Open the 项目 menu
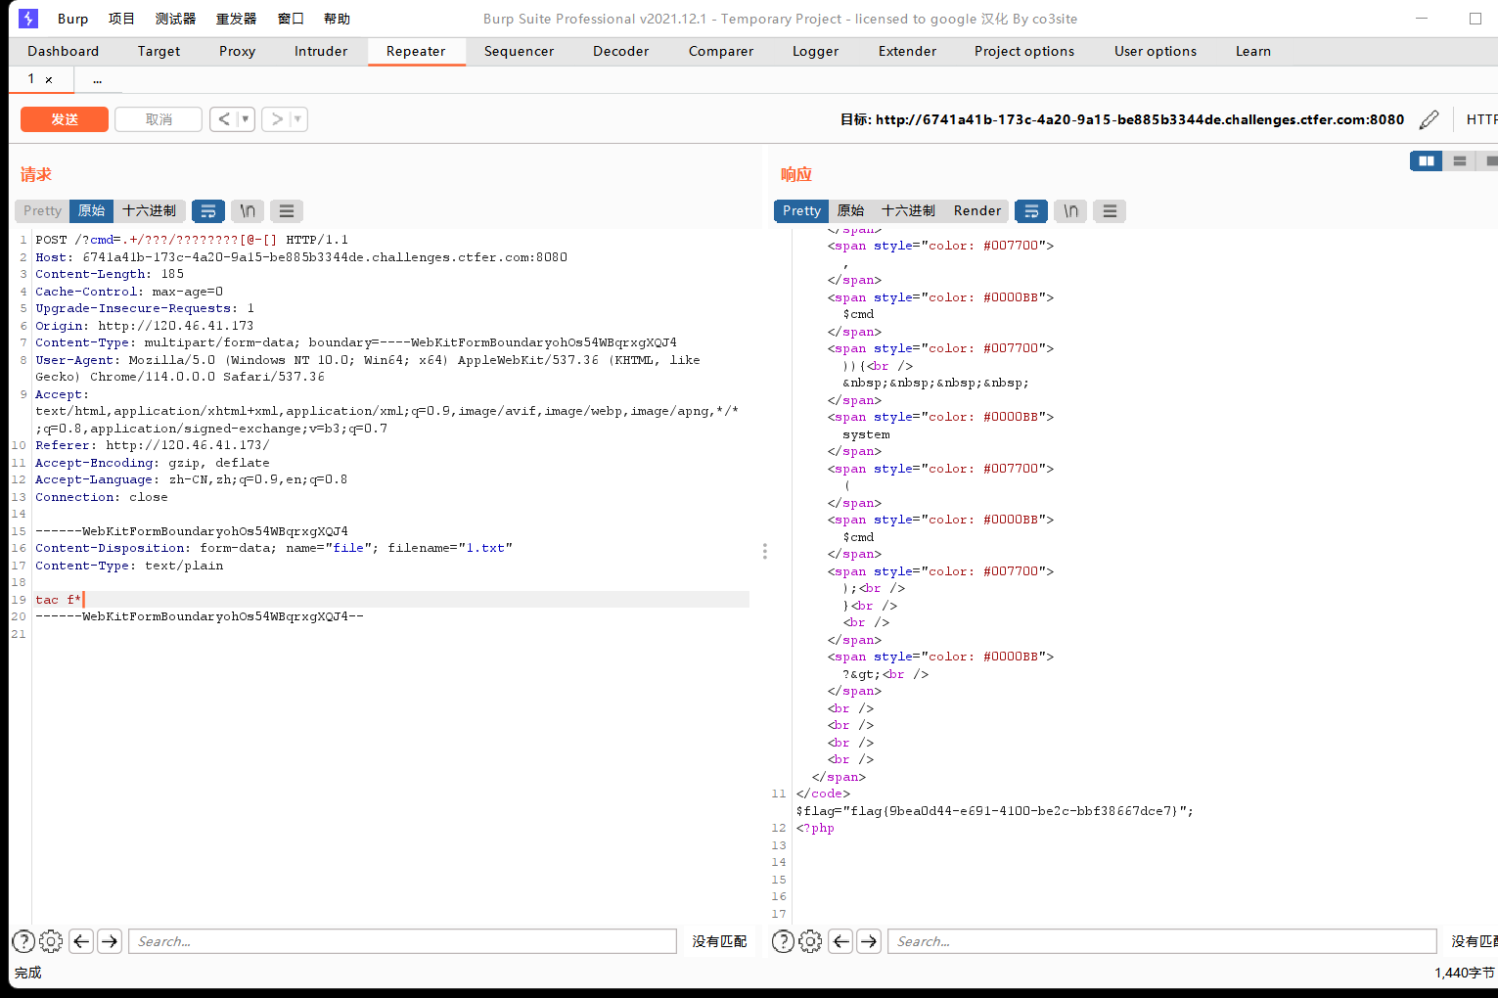The height and width of the screenshot is (998, 1498). coord(121,19)
